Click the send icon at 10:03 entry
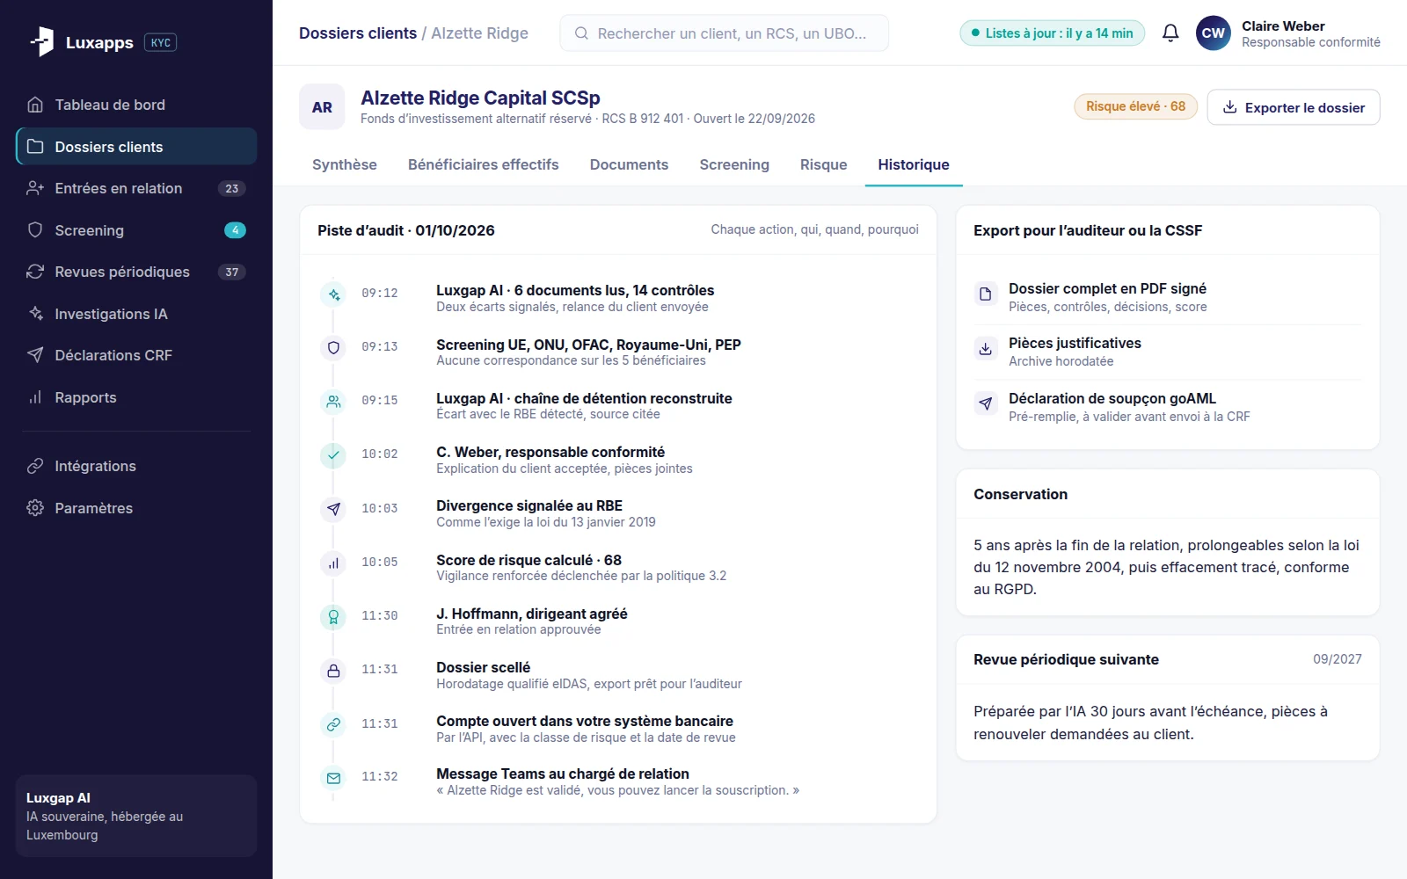 point(333,509)
